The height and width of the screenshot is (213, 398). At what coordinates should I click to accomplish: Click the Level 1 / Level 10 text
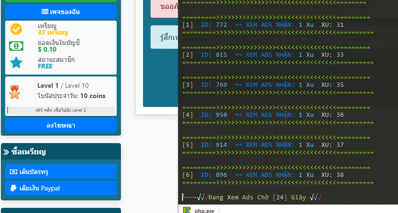[x=63, y=85]
